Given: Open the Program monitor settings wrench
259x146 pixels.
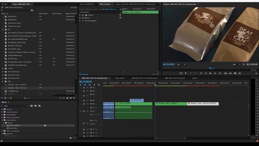Looking at the screenshot, I should pos(244,64).
